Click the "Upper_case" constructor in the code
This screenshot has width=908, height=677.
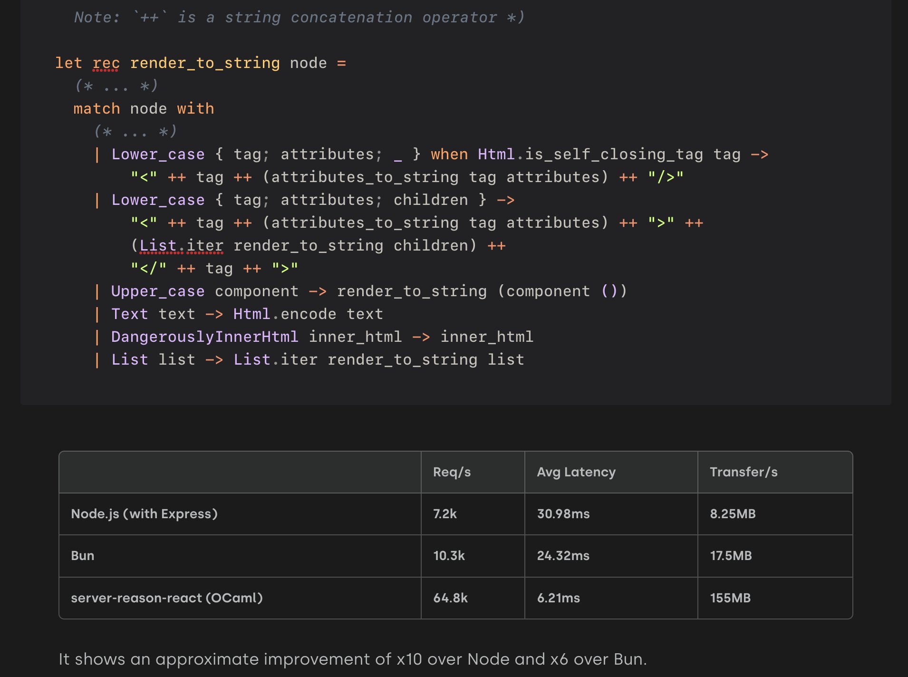(x=158, y=291)
